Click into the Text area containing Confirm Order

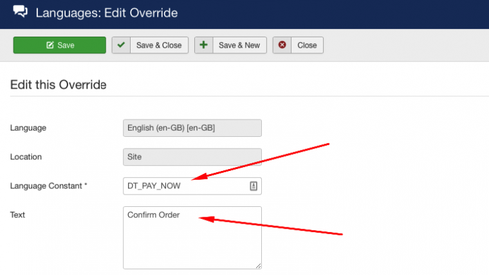pos(192,238)
